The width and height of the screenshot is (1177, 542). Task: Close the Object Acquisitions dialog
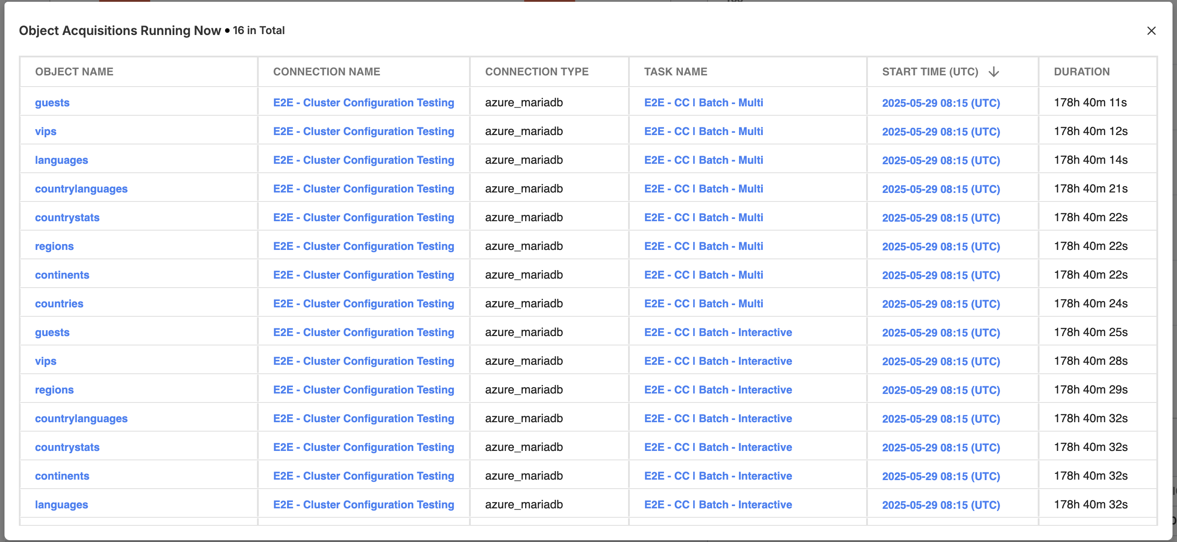1151,31
